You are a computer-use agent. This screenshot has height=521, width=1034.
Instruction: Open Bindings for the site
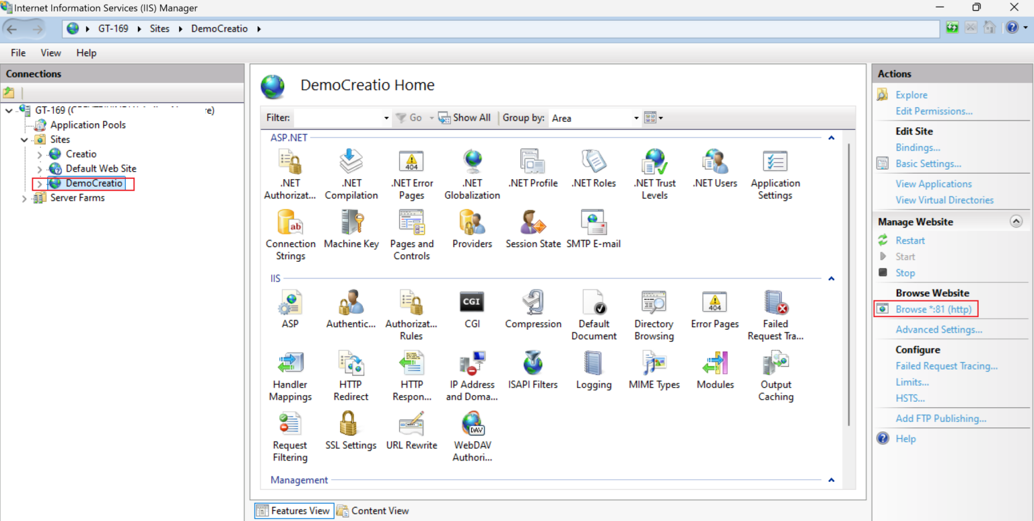tap(918, 147)
